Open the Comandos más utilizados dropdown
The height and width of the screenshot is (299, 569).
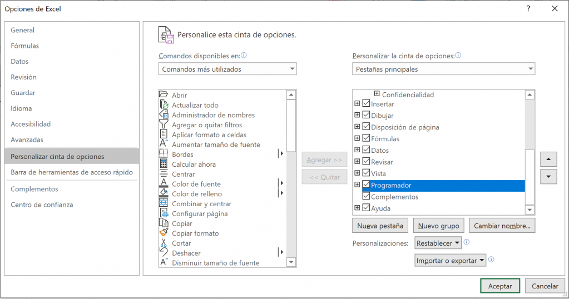[227, 69]
